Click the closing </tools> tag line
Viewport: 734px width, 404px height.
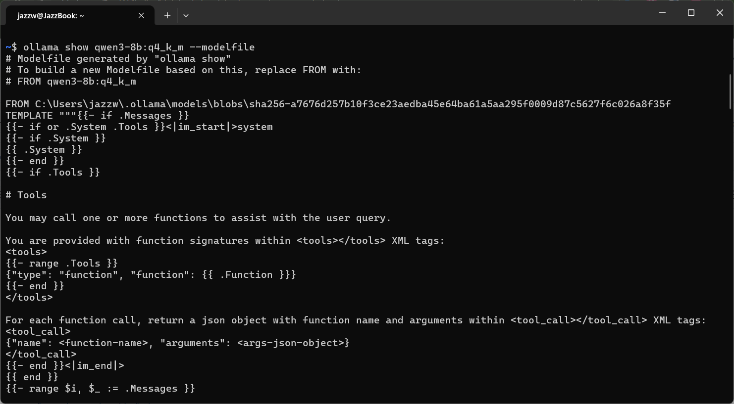click(x=29, y=297)
